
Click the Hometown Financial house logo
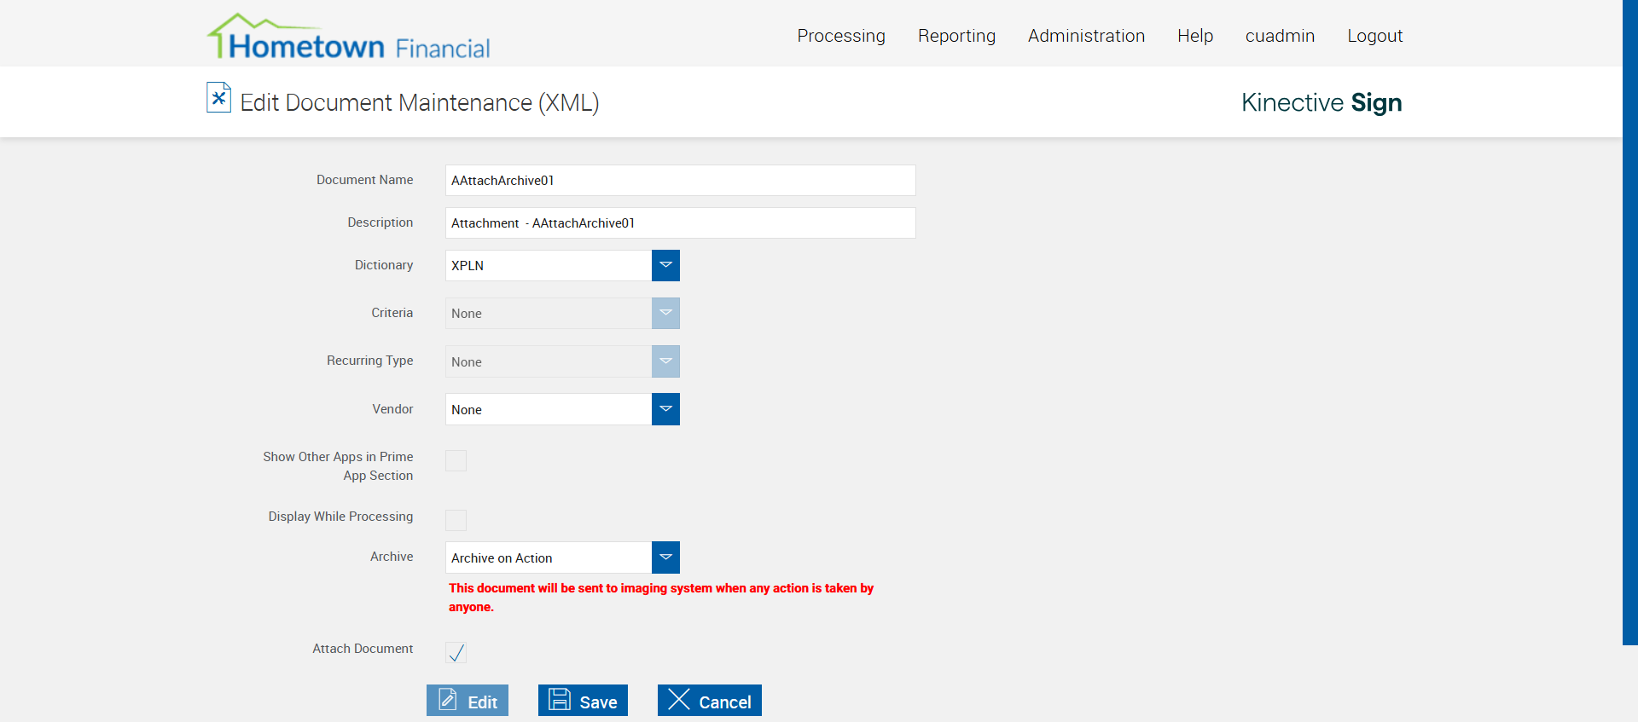pos(348,38)
